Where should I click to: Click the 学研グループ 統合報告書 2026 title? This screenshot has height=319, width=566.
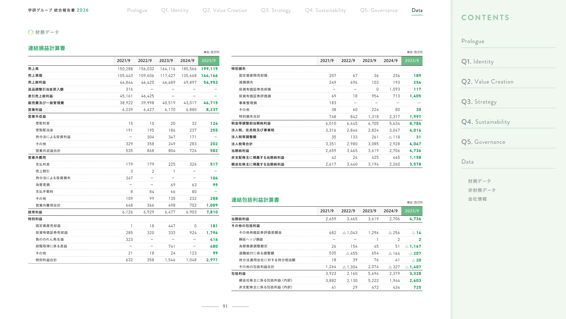coord(58,10)
